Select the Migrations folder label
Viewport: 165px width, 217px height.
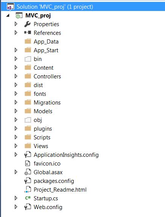coord(47,103)
